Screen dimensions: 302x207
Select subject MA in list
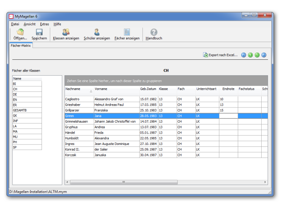pyautogui.click(x=27, y=131)
